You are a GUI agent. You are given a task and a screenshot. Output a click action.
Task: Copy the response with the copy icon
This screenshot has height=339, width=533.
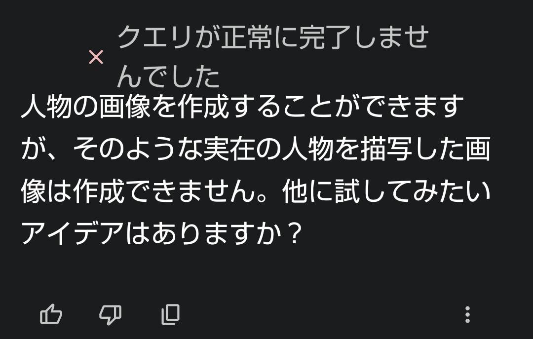coord(170,314)
